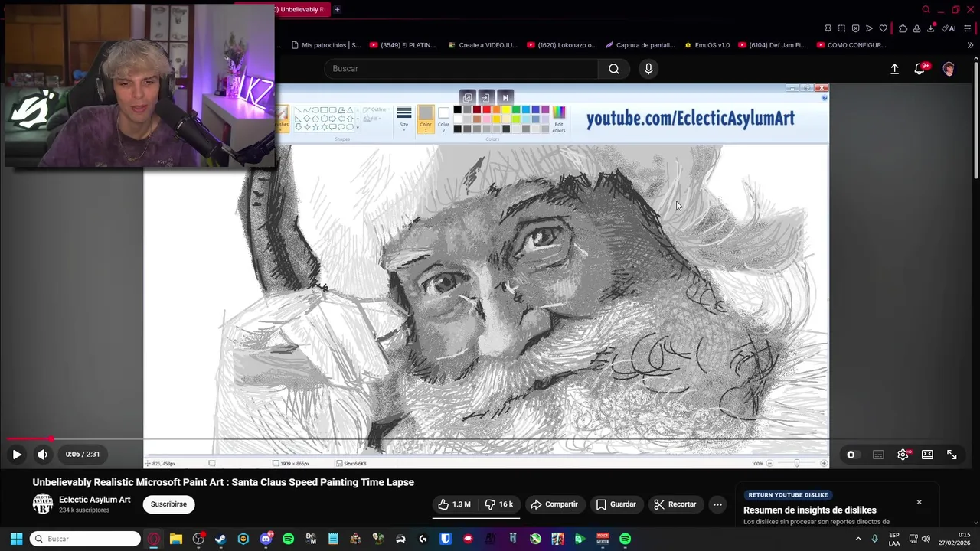
Task: Close the Return YouTube Dislike panel
Action: click(920, 502)
